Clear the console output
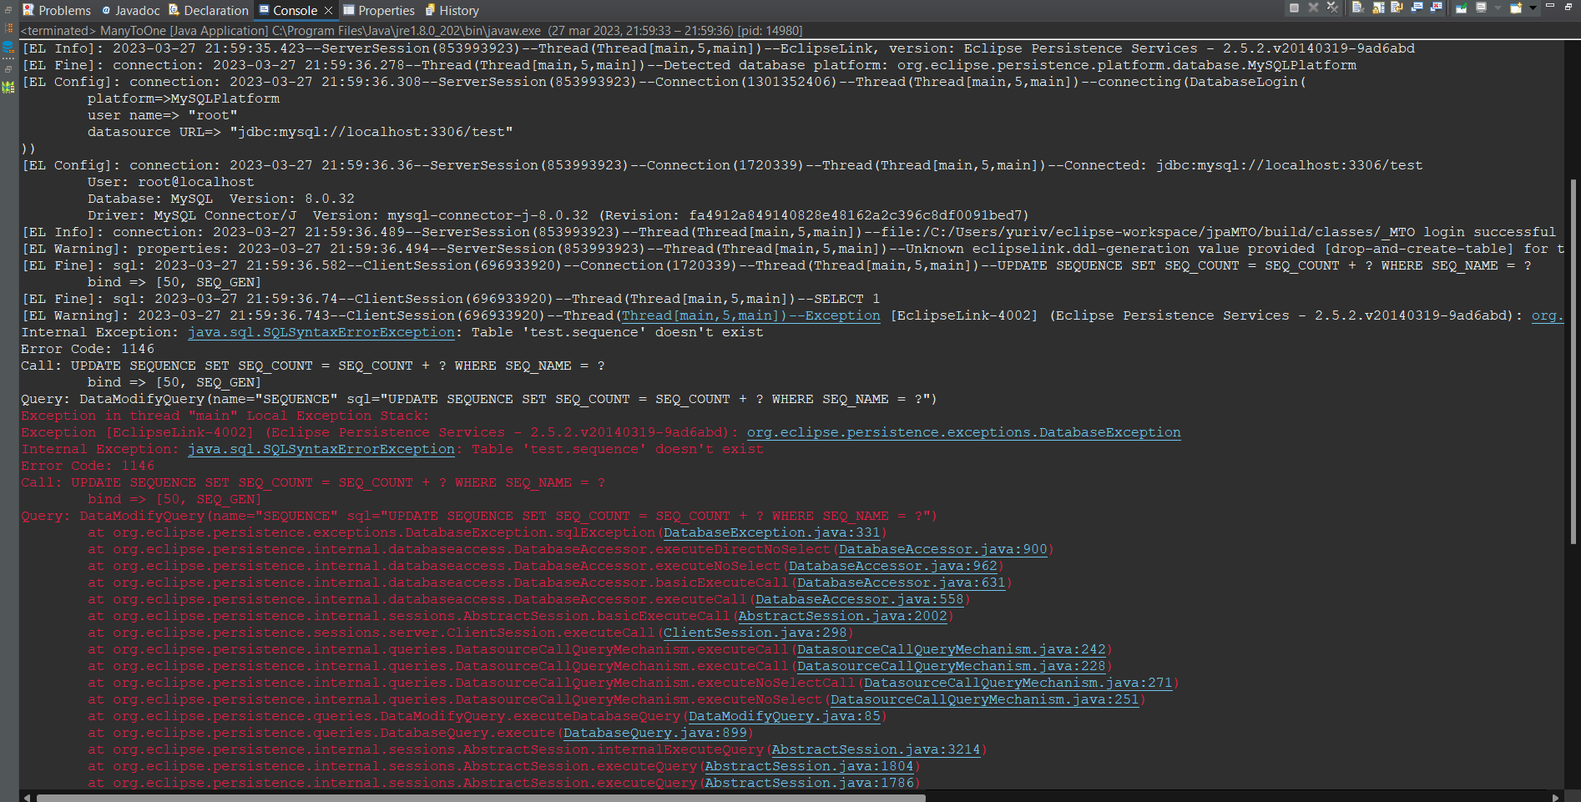The height and width of the screenshot is (802, 1581). [1358, 8]
